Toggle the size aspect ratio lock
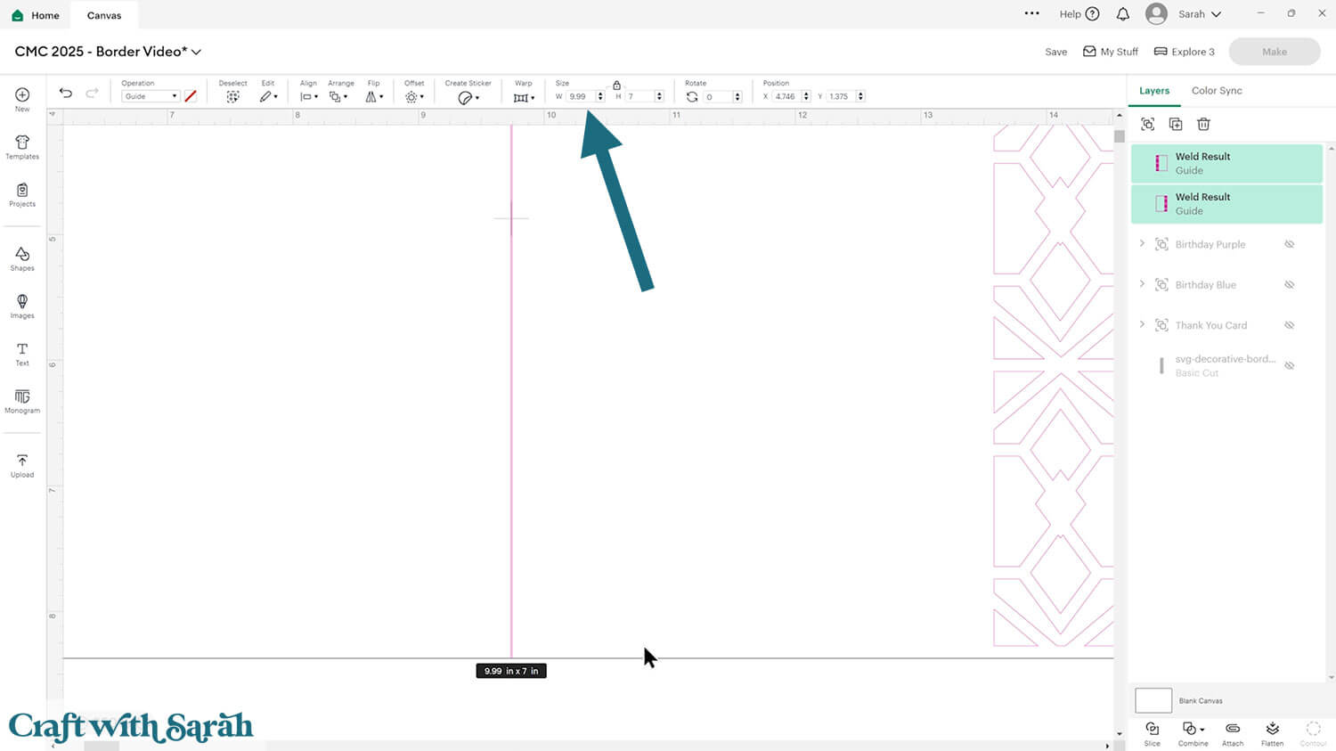This screenshot has width=1336, height=751. pyautogui.click(x=616, y=86)
